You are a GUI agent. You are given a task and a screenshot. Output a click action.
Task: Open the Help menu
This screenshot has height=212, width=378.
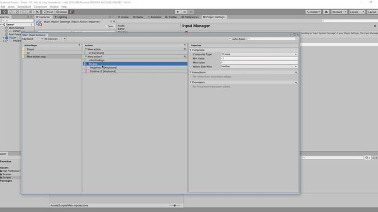(64, 6)
